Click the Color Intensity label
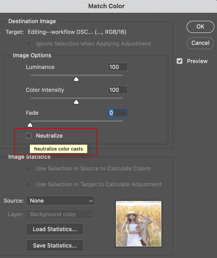Screen dimensions: 217x258 point(45,90)
